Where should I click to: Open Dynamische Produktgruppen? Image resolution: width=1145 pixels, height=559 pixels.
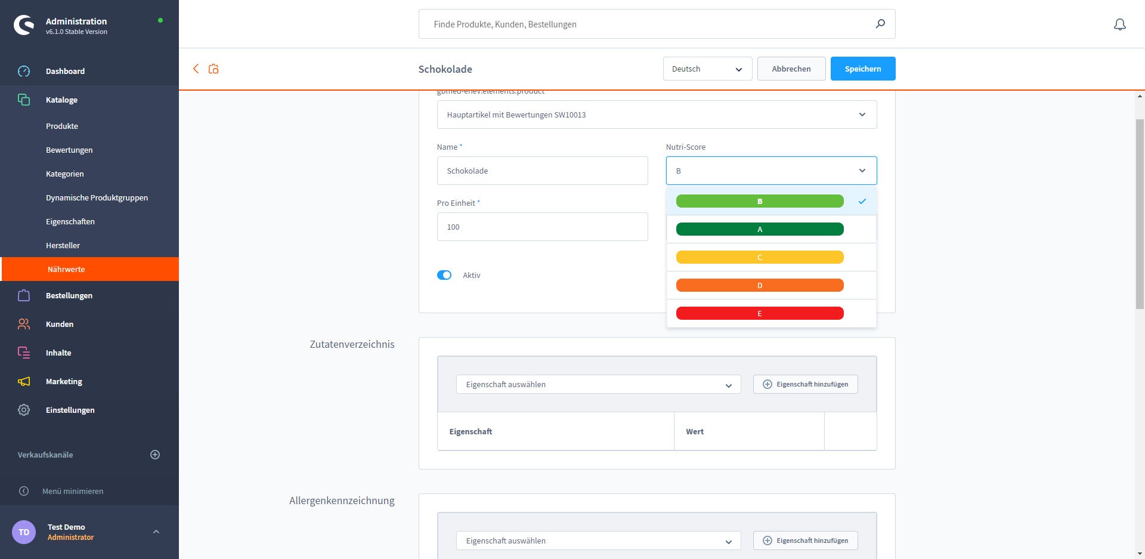point(97,197)
